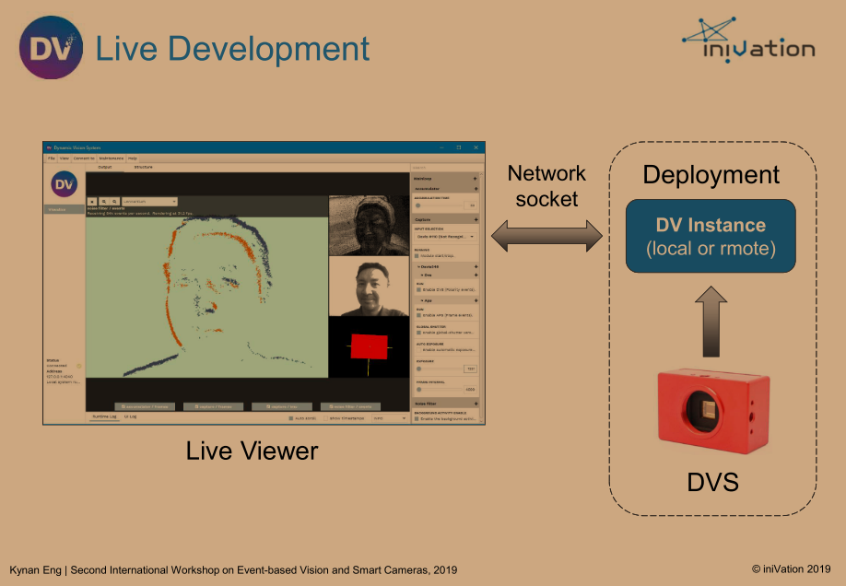Collapse the Aps subsection
846x586 pixels.
[422, 300]
